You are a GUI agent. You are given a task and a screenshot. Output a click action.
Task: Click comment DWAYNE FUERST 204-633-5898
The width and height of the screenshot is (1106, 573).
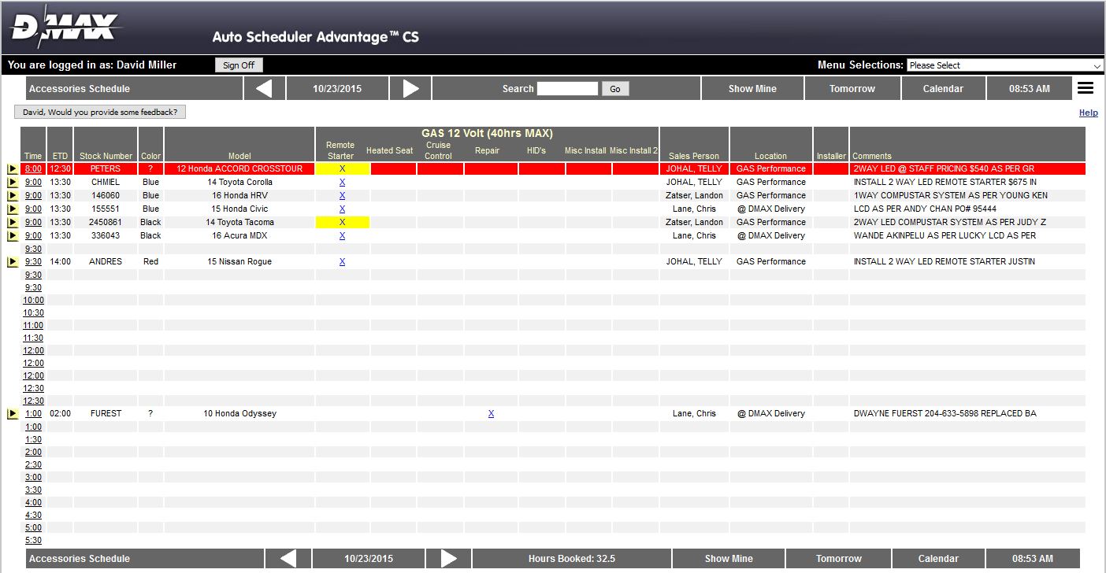click(945, 413)
